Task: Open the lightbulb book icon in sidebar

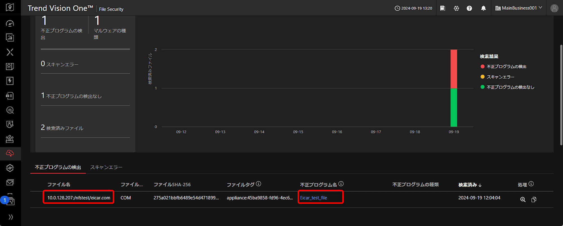Action: pyautogui.click(x=10, y=67)
